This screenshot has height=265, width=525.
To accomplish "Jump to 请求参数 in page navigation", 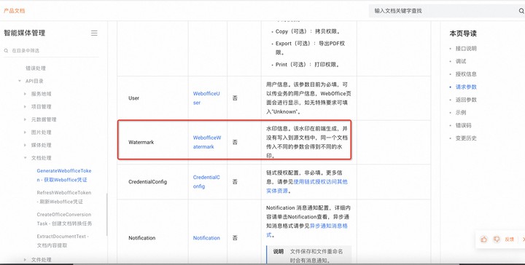I will point(466,87).
